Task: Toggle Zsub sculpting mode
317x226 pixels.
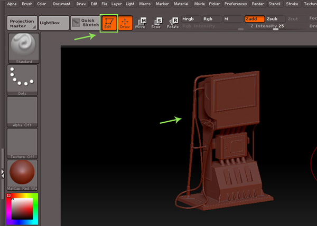Action: 276,19
